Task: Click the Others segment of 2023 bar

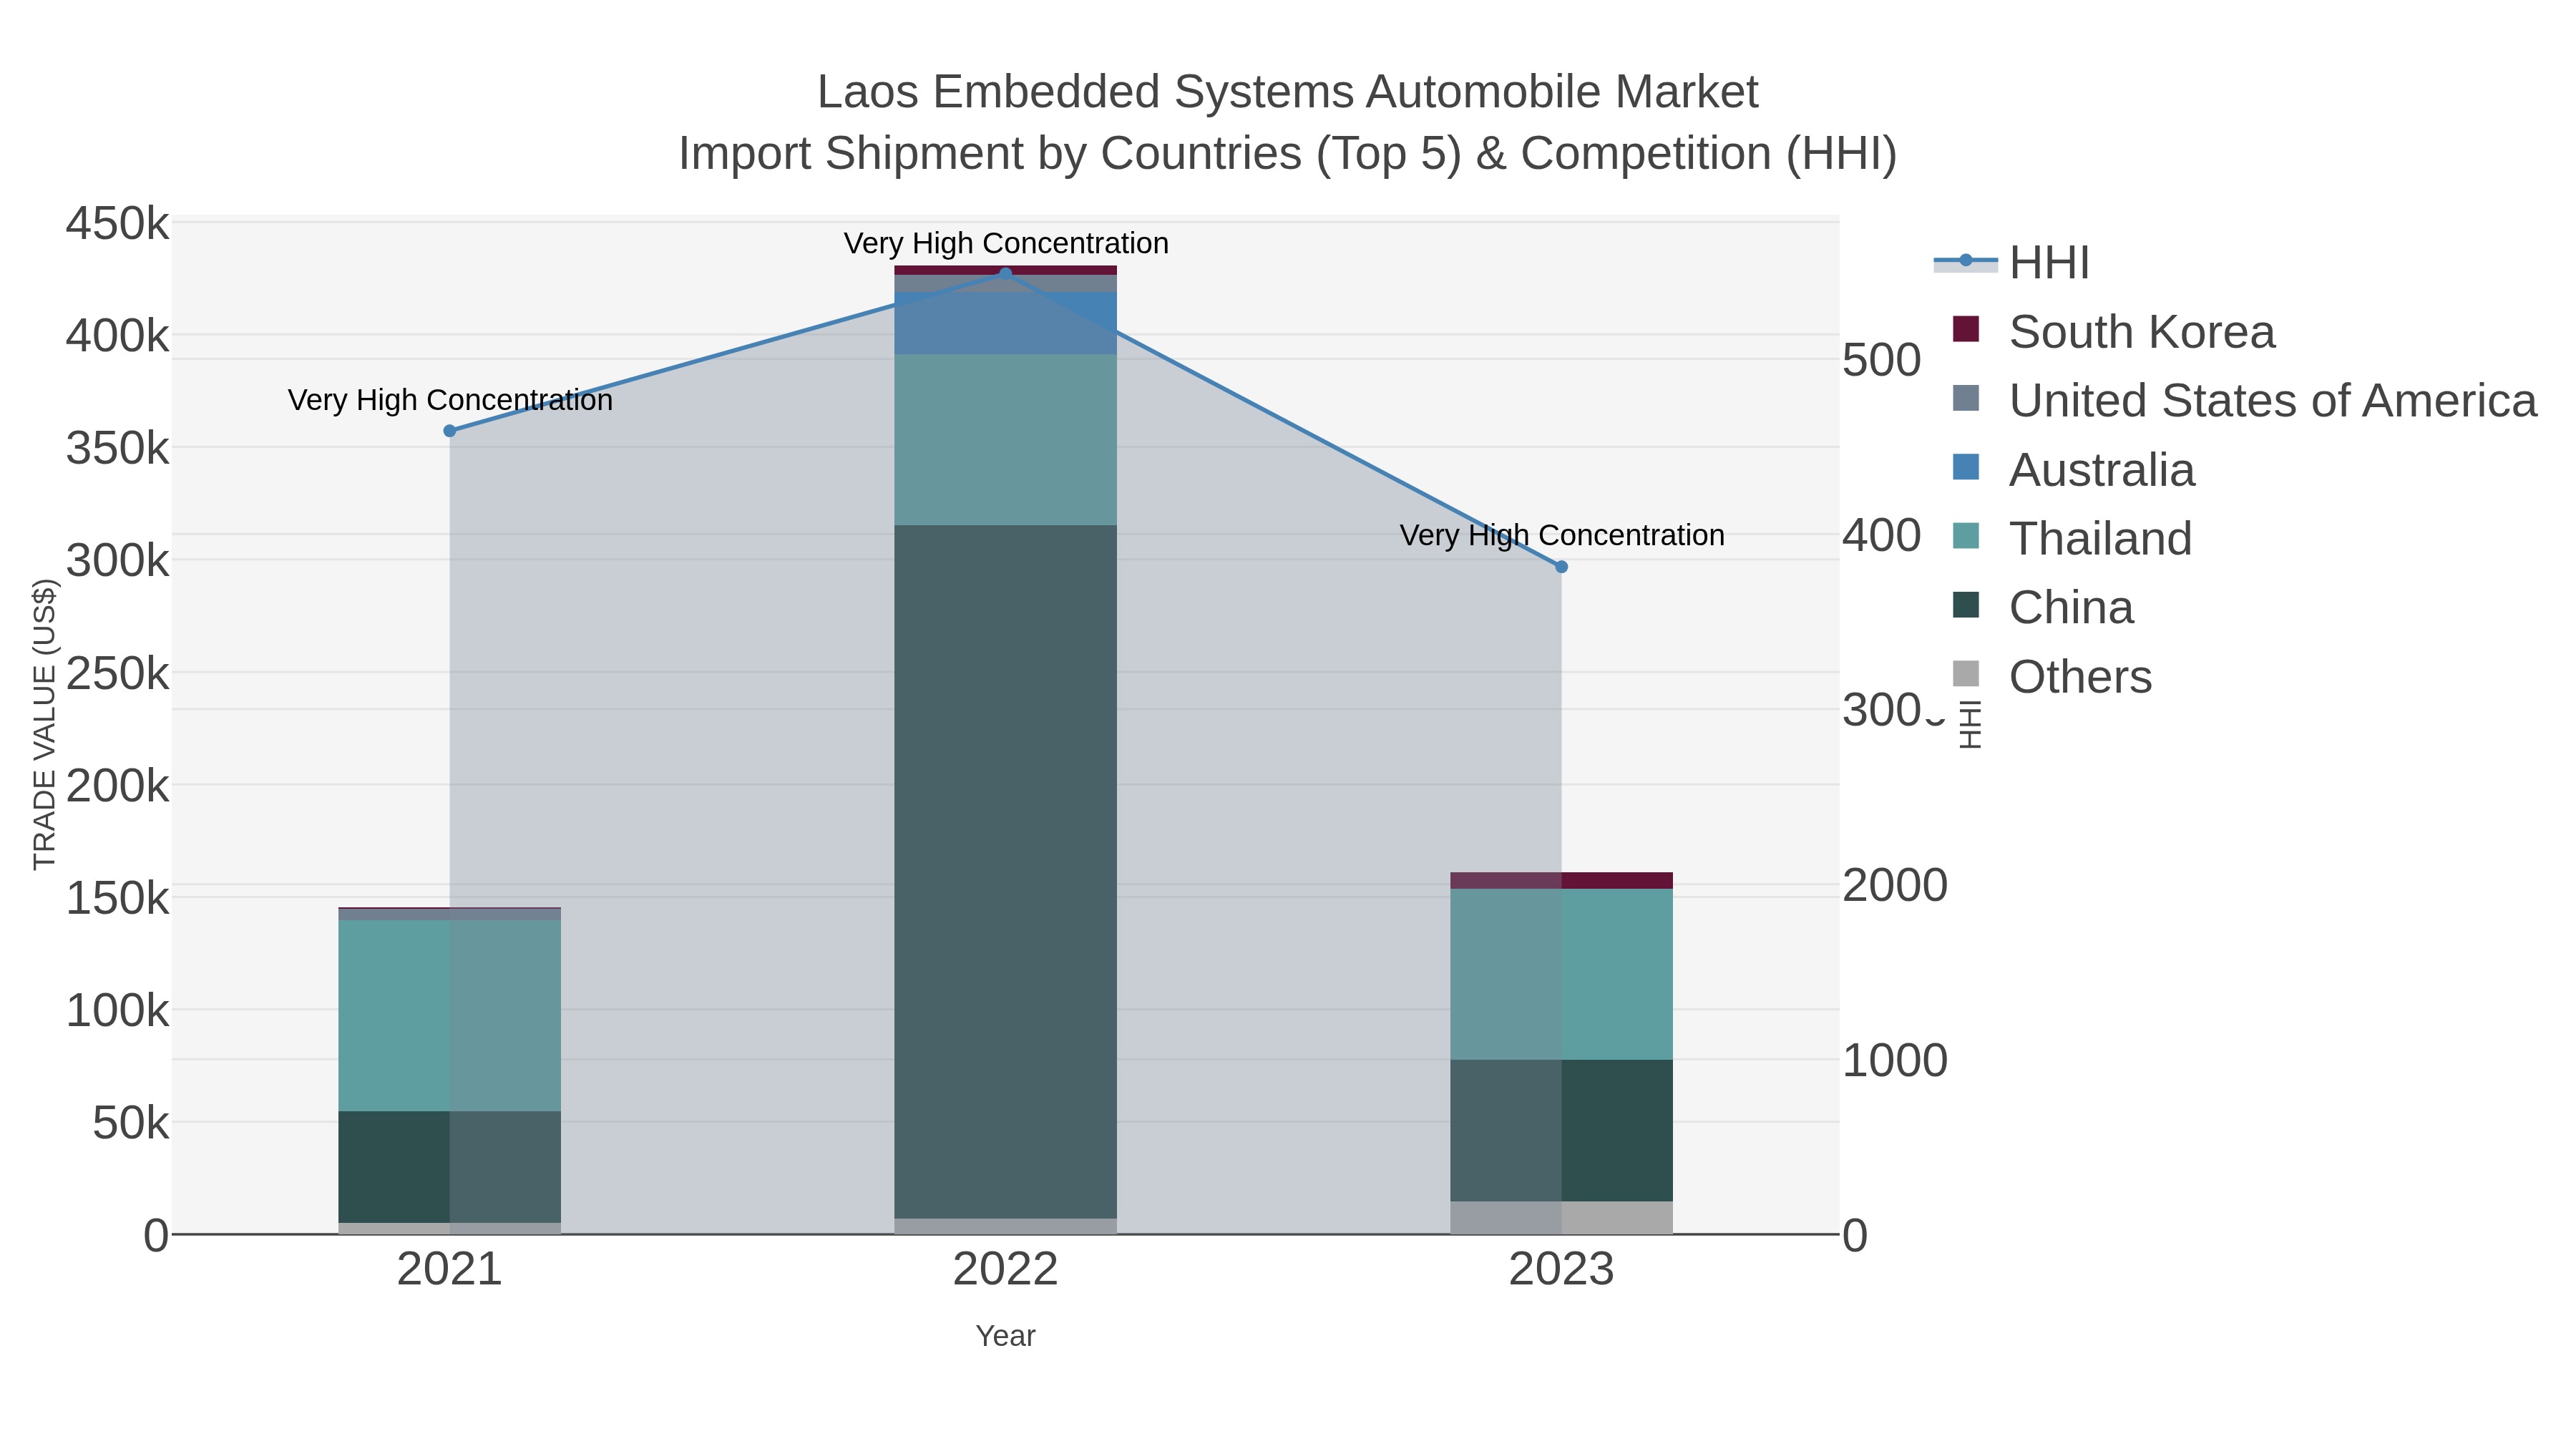Action: tap(1562, 1218)
